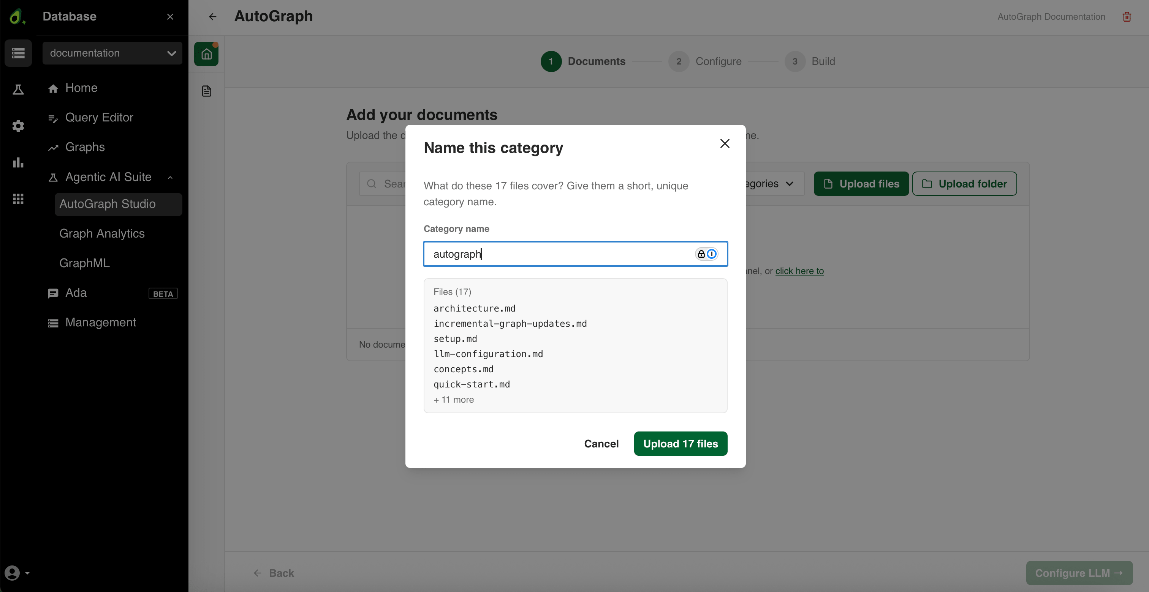
Task: Click the green home icon button
Action: [x=206, y=54]
